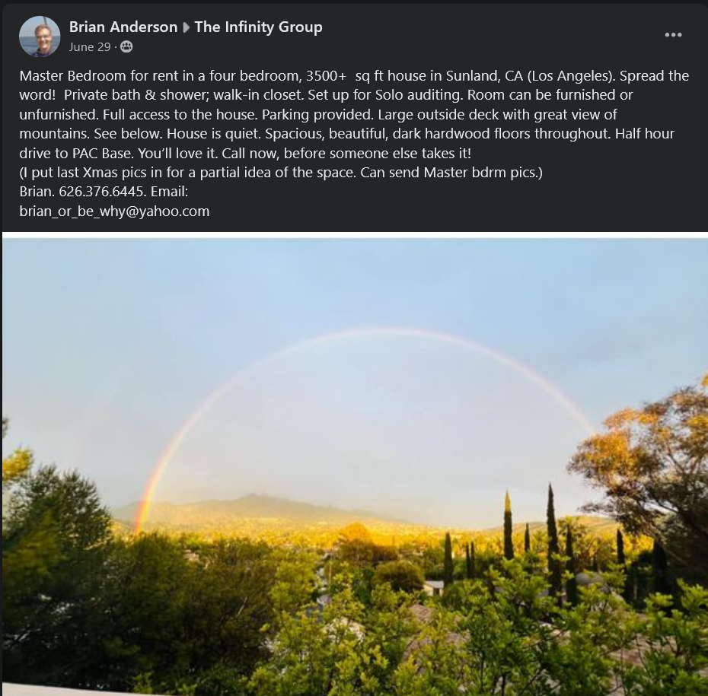Image resolution: width=708 pixels, height=696 pixels.
Task: Click Brian Anderson's profile picture
Action: pyautogui.click(x=40, y=37)
